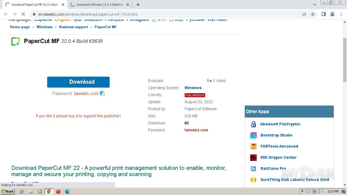Stop loading the page
This screenshot has height=195, width=347.
pyautogui.click(x=23, y=14)
